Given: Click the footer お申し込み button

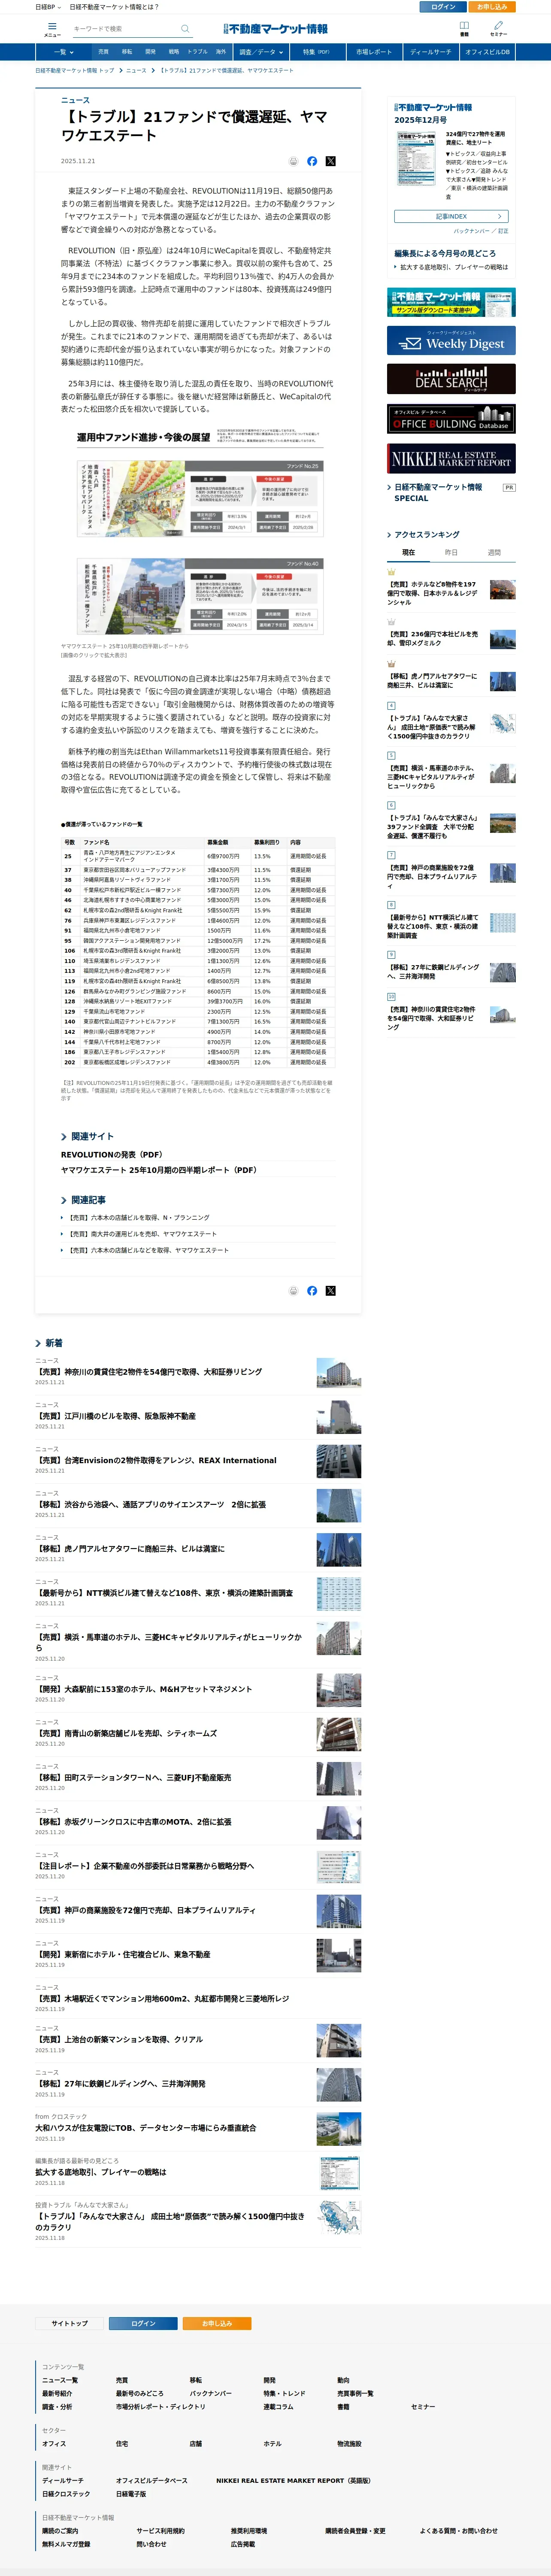Looking at the screenshot, I should (217, 2323).
